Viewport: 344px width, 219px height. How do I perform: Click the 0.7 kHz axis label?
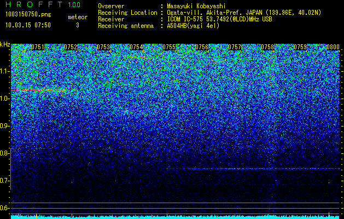[x=4, y=181]
